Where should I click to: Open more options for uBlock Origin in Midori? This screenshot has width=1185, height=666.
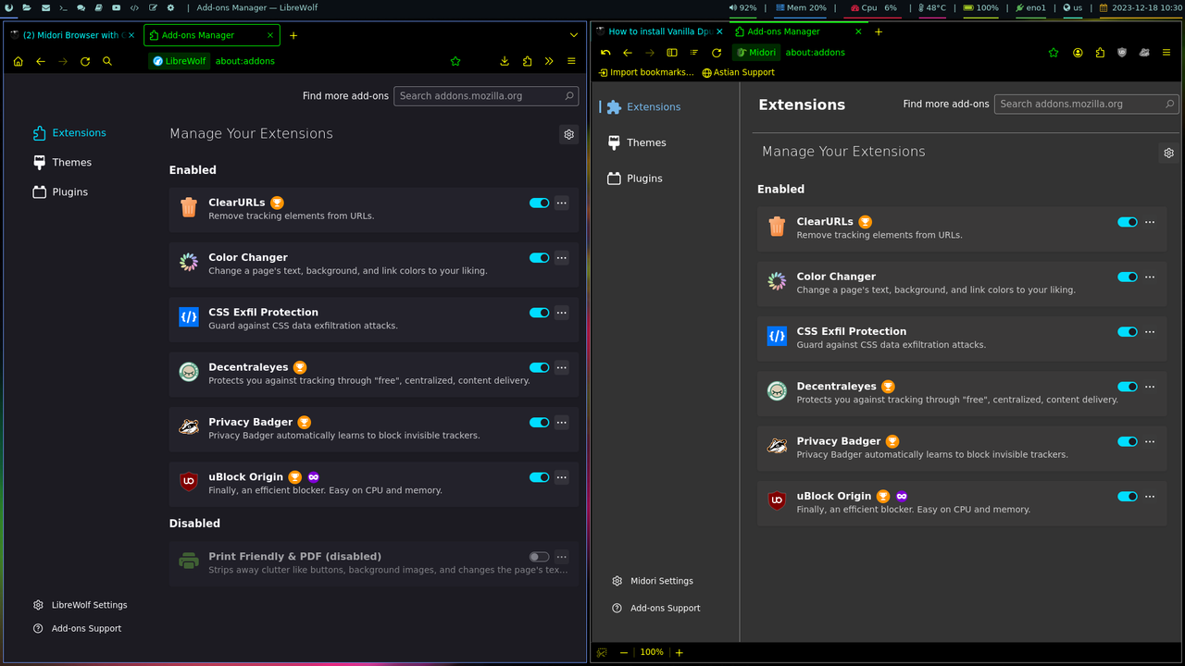click(x=1150, y=497)
